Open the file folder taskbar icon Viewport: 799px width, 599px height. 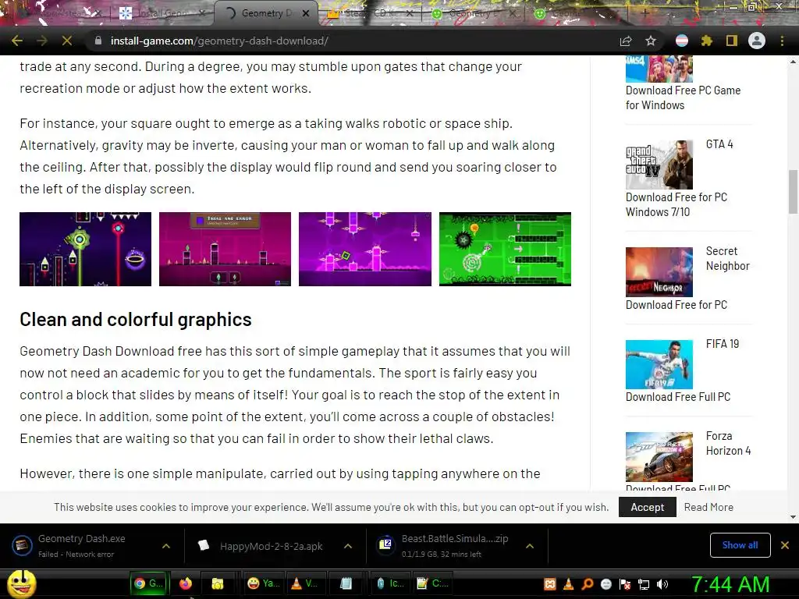point(218,583)
